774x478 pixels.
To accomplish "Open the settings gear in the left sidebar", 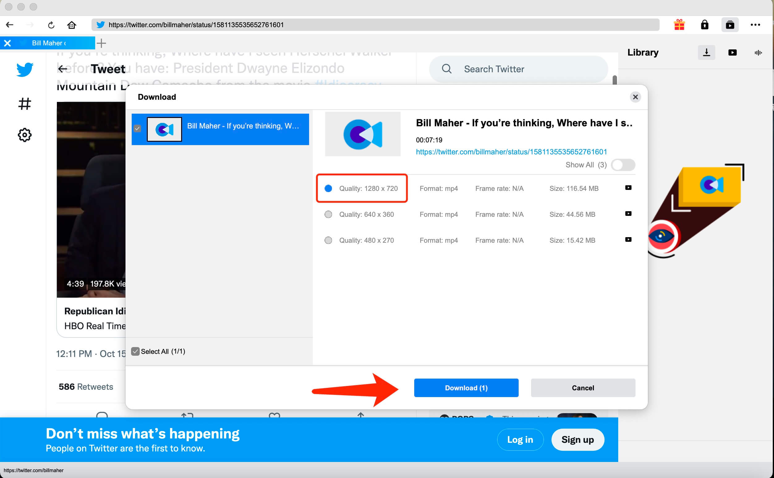I will pyautogui.click(x=24, y=135).
